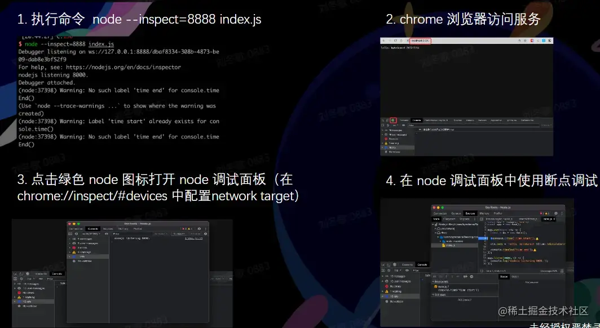The width and height of the screenshot is (600, 328).
Task: Open Connection tab in step 4 Node DevTools
Action: tap(440, 213)
